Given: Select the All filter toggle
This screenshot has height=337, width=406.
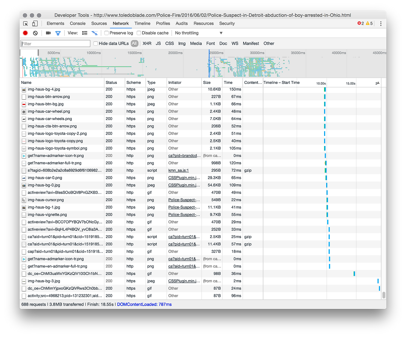Looking at the screenshot, I should pyautogui.click(x=134, y=44).
